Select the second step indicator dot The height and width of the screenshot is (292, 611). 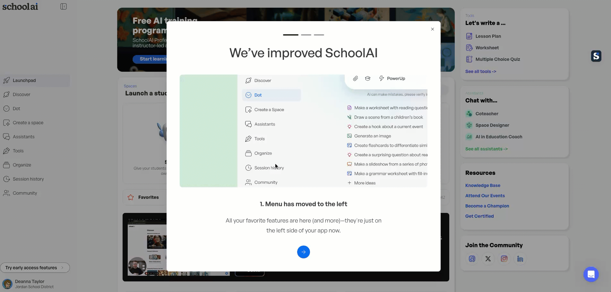point(306,35)
